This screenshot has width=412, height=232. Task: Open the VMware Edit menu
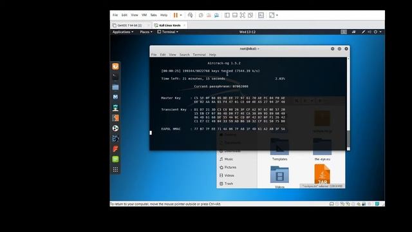coord(124,15)
